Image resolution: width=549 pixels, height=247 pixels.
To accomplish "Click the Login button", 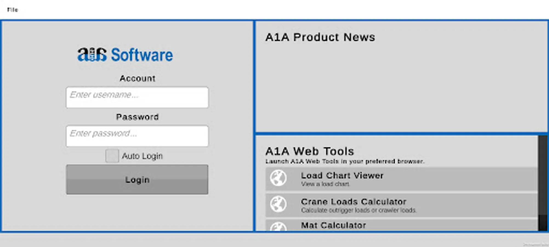I will pyautogui.click(x=137, y=179).
